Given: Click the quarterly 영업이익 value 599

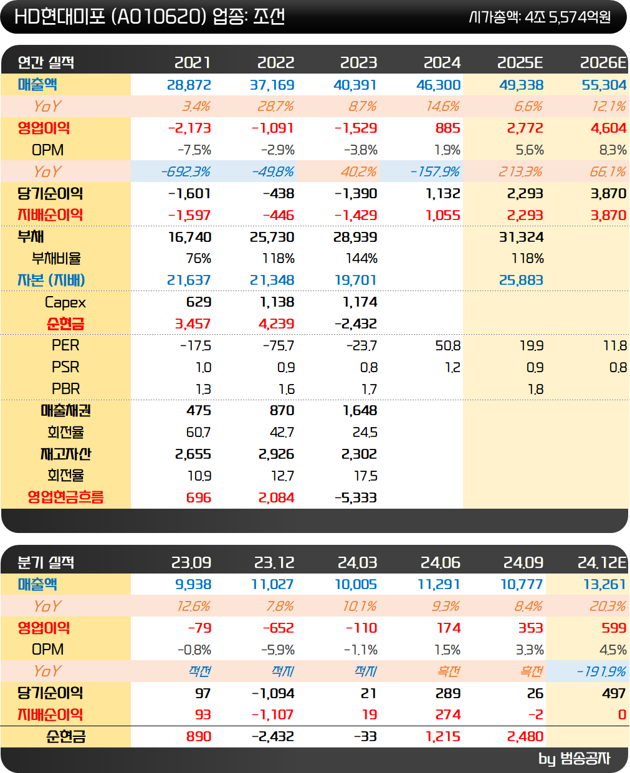Looking at the screenshot, I should click(614, 628).
